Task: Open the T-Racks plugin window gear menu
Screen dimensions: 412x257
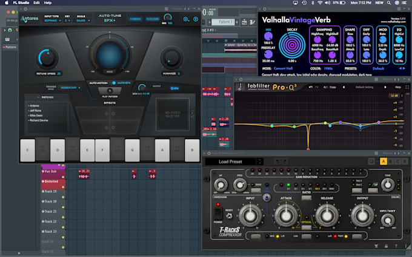Action: 209,153
